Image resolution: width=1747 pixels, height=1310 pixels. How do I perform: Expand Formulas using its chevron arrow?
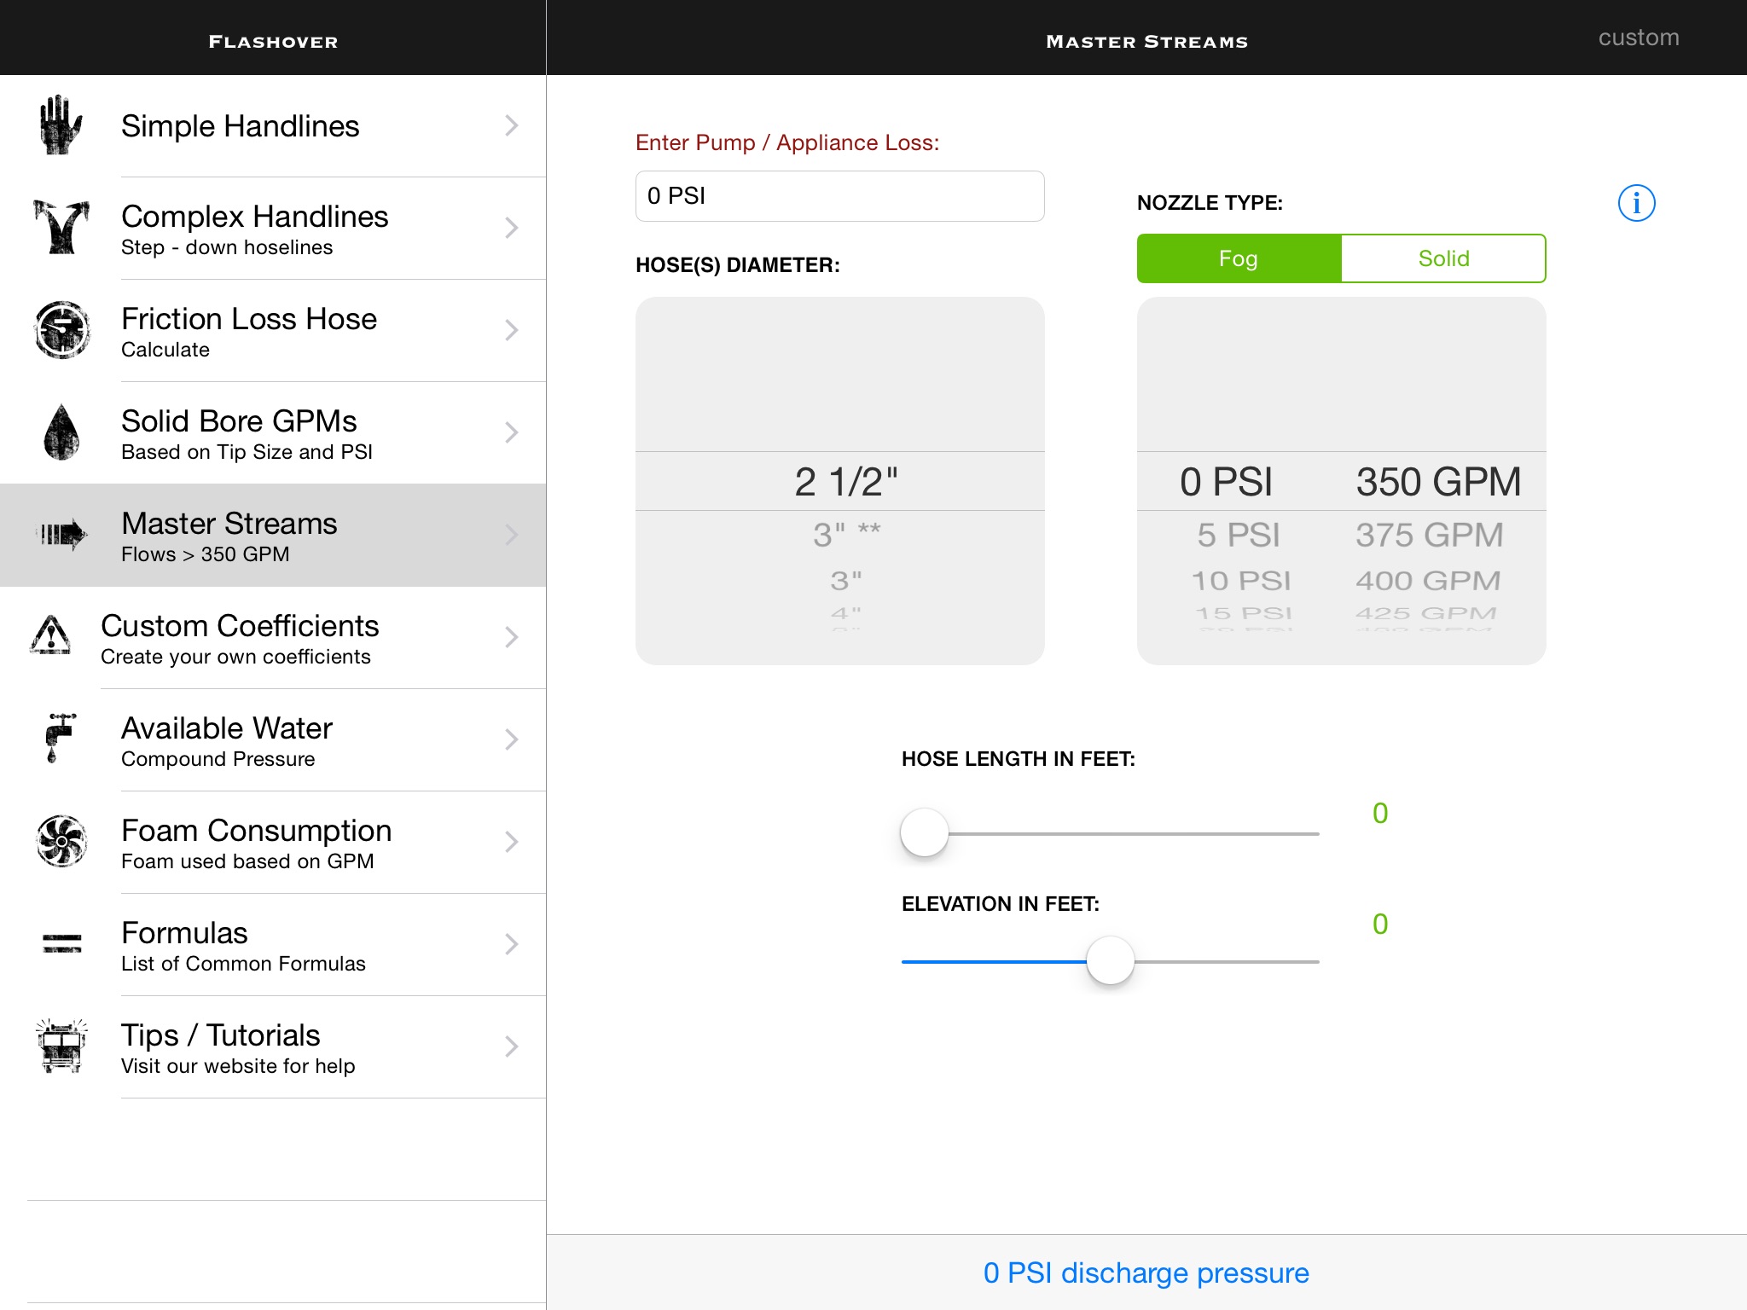click(511, 944)
